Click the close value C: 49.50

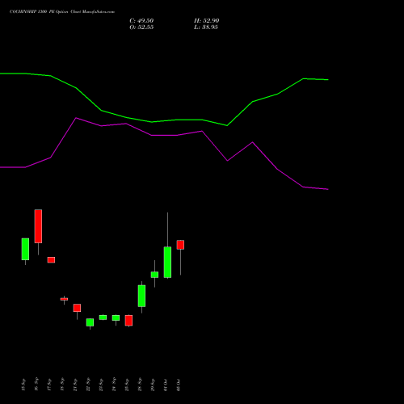tap(141, 21)
